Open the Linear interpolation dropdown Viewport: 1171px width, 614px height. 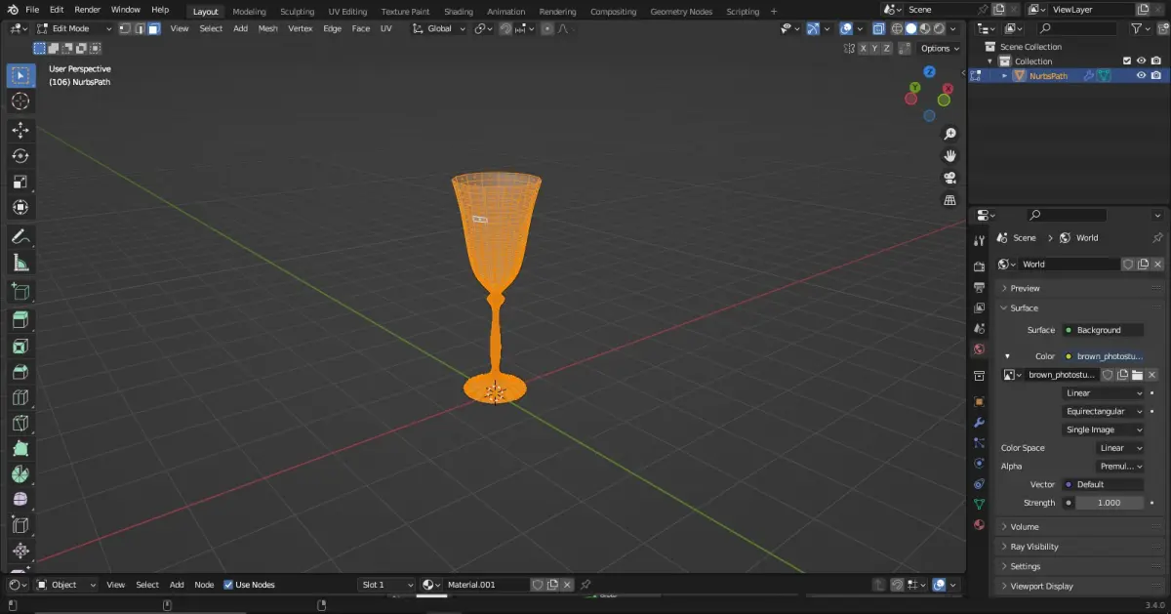tap(1103, 393)
